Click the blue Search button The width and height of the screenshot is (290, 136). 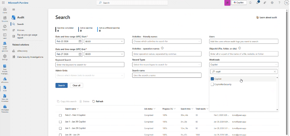coord(61,85)
